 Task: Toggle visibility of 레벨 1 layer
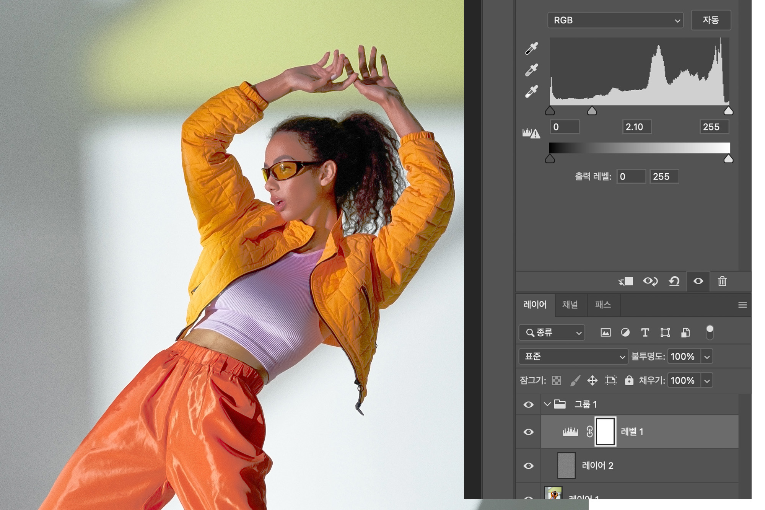coord(529,432)
